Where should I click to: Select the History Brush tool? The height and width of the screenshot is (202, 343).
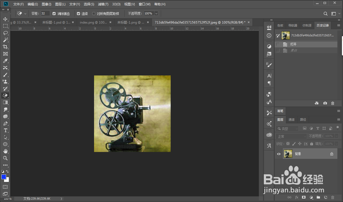pyautogui.click(x=5, y=89)
